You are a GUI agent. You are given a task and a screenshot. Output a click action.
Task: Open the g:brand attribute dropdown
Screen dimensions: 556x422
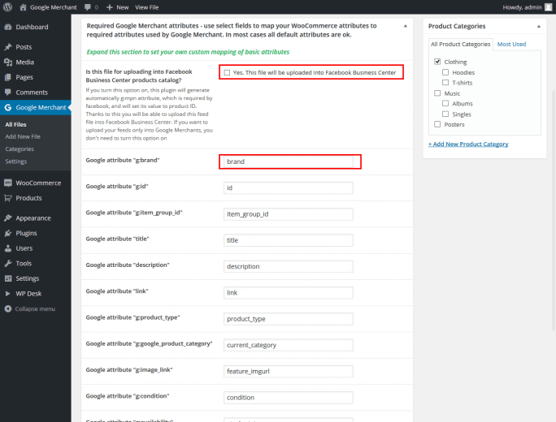(289, 161)
